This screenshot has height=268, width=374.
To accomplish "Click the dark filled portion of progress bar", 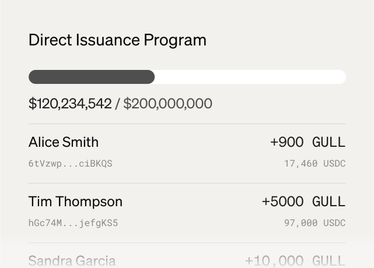I will point(92,77).
